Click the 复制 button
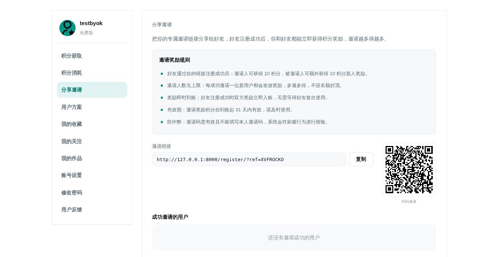 [361, 159]
